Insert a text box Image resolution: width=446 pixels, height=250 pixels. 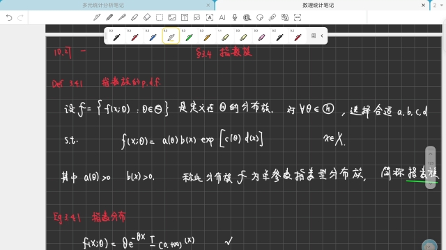[x=185, y=17]
